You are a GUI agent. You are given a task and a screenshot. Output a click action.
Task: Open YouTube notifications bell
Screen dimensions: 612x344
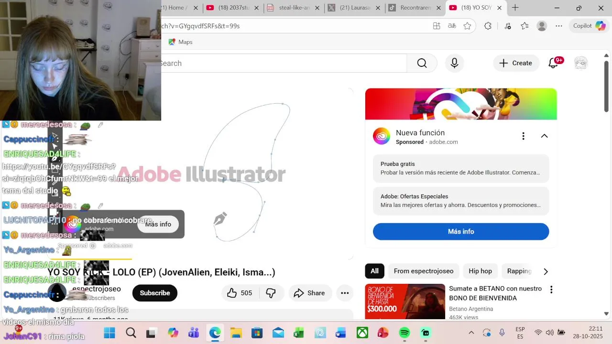[553, 63]
